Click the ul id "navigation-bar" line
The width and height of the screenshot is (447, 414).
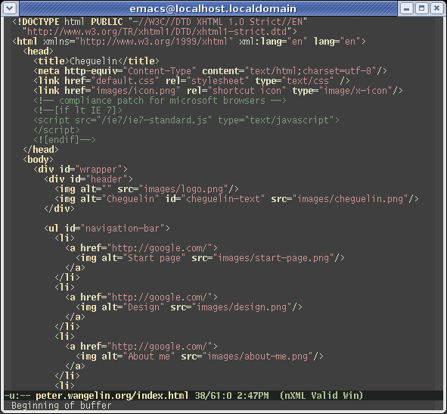point(107,229)
